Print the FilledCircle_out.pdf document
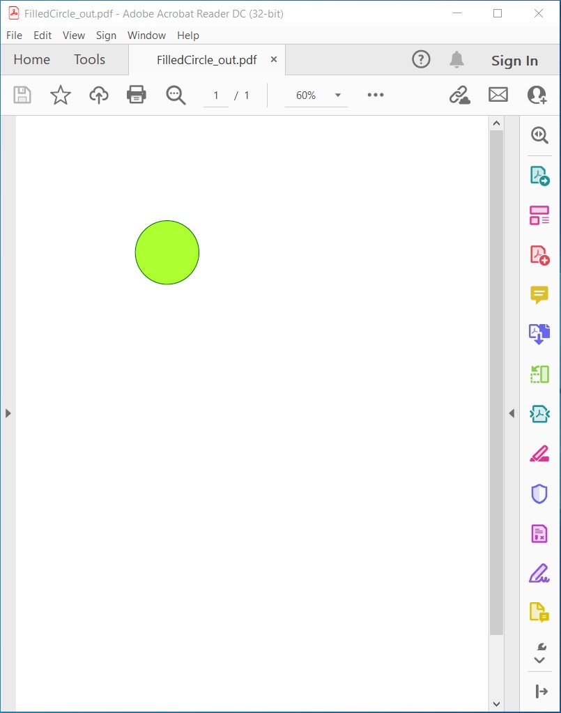Screen dimensions: 561x713 [x=136, y=95]
